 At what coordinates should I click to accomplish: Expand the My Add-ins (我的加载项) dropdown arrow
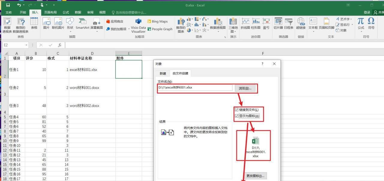pyautogui.click(x=129, y=29)
